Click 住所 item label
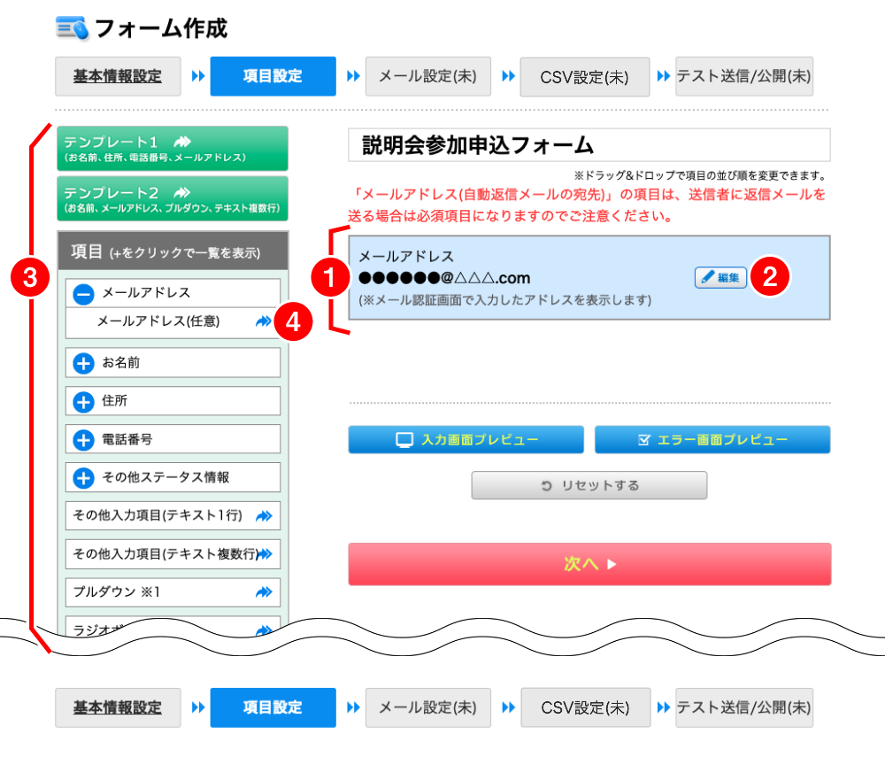 [x=114, y=401]
